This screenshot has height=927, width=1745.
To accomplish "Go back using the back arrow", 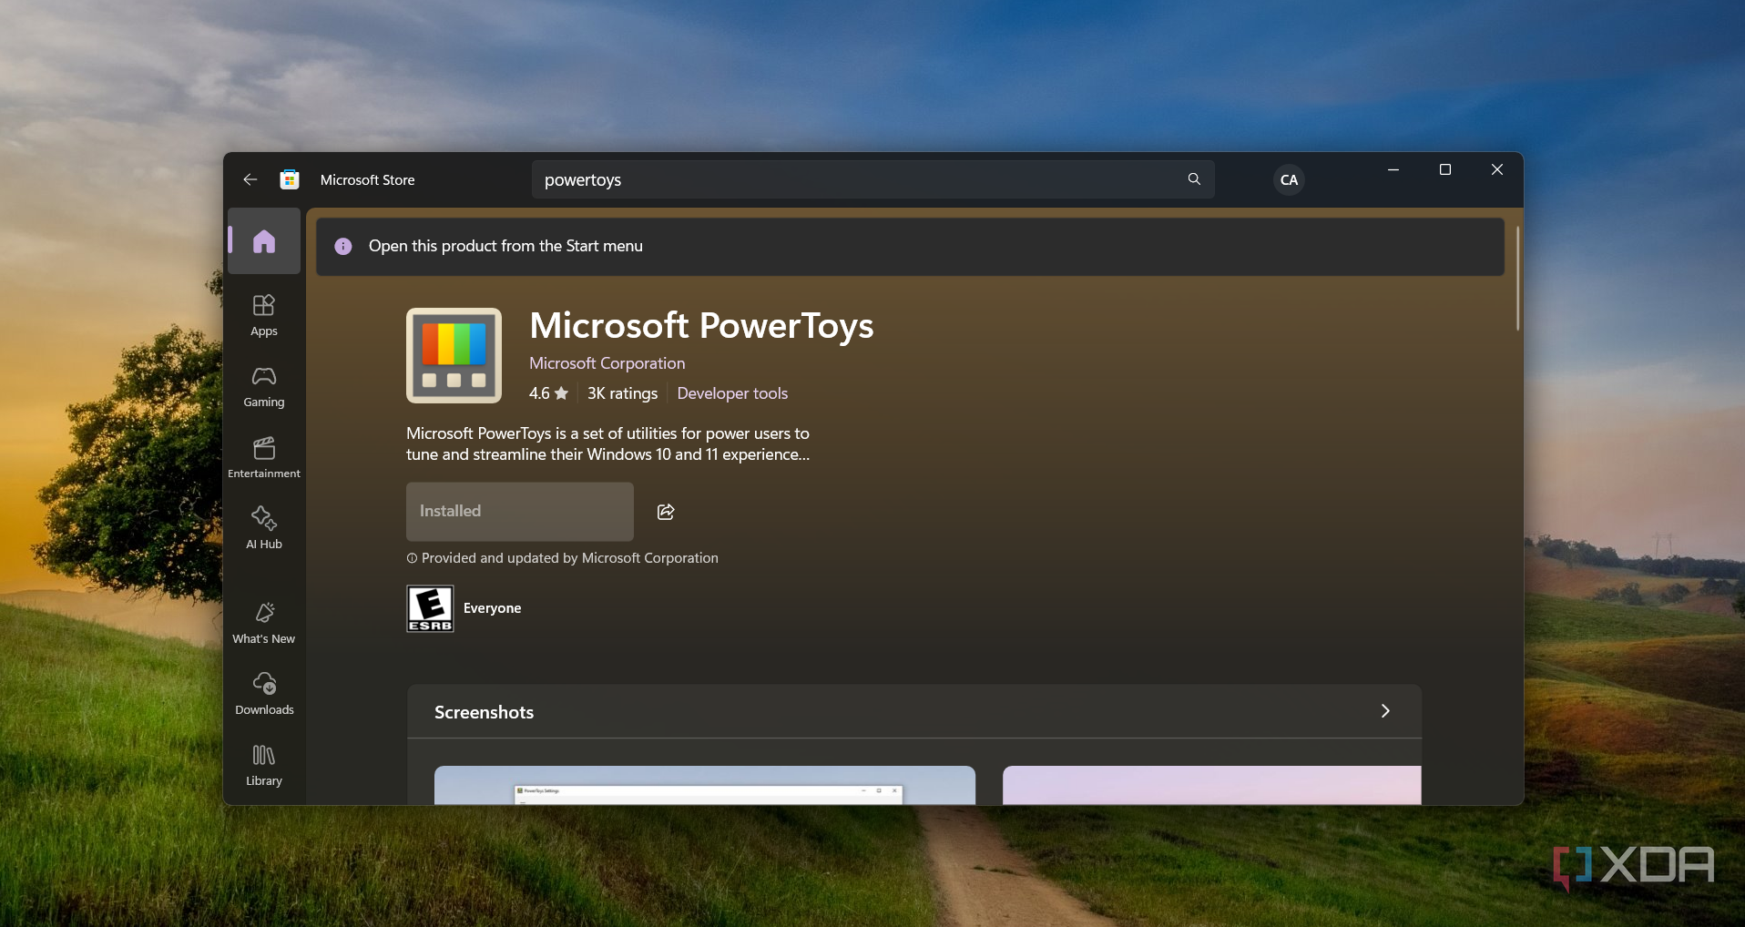I will tap(250, 180).
